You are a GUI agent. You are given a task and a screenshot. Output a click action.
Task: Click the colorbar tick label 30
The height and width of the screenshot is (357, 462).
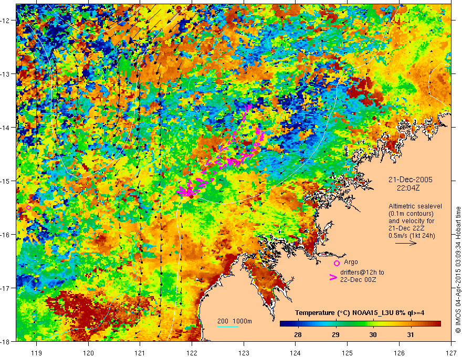click(373, 334)
